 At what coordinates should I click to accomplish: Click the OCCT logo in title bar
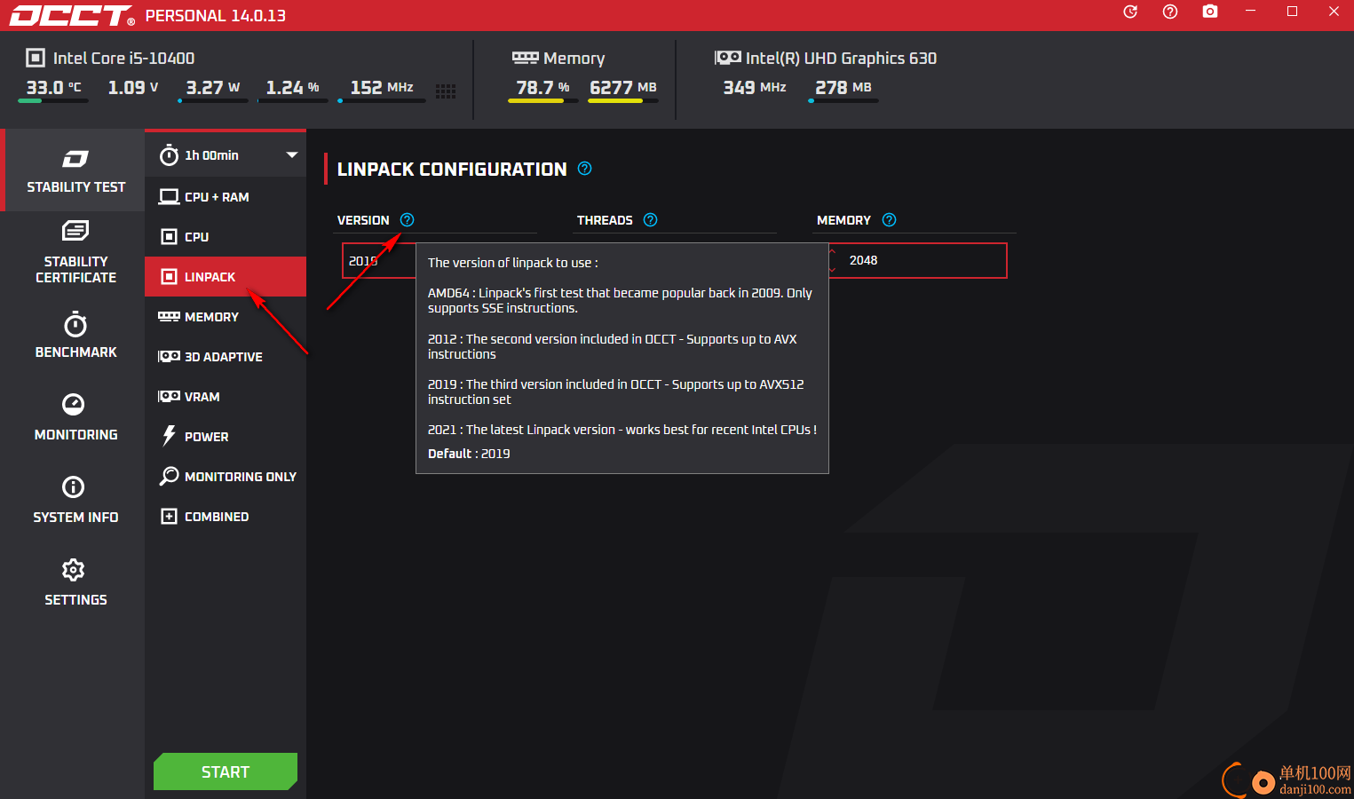click(72, 16)
